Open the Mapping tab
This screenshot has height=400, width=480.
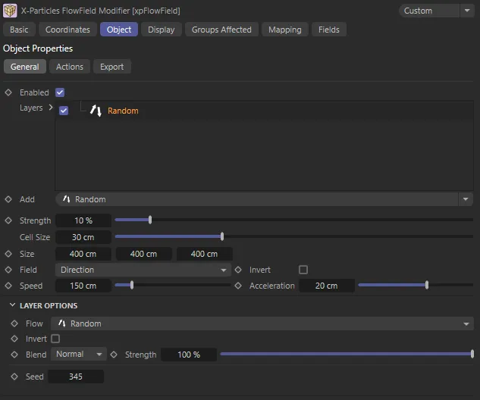[x=284, y=30]
